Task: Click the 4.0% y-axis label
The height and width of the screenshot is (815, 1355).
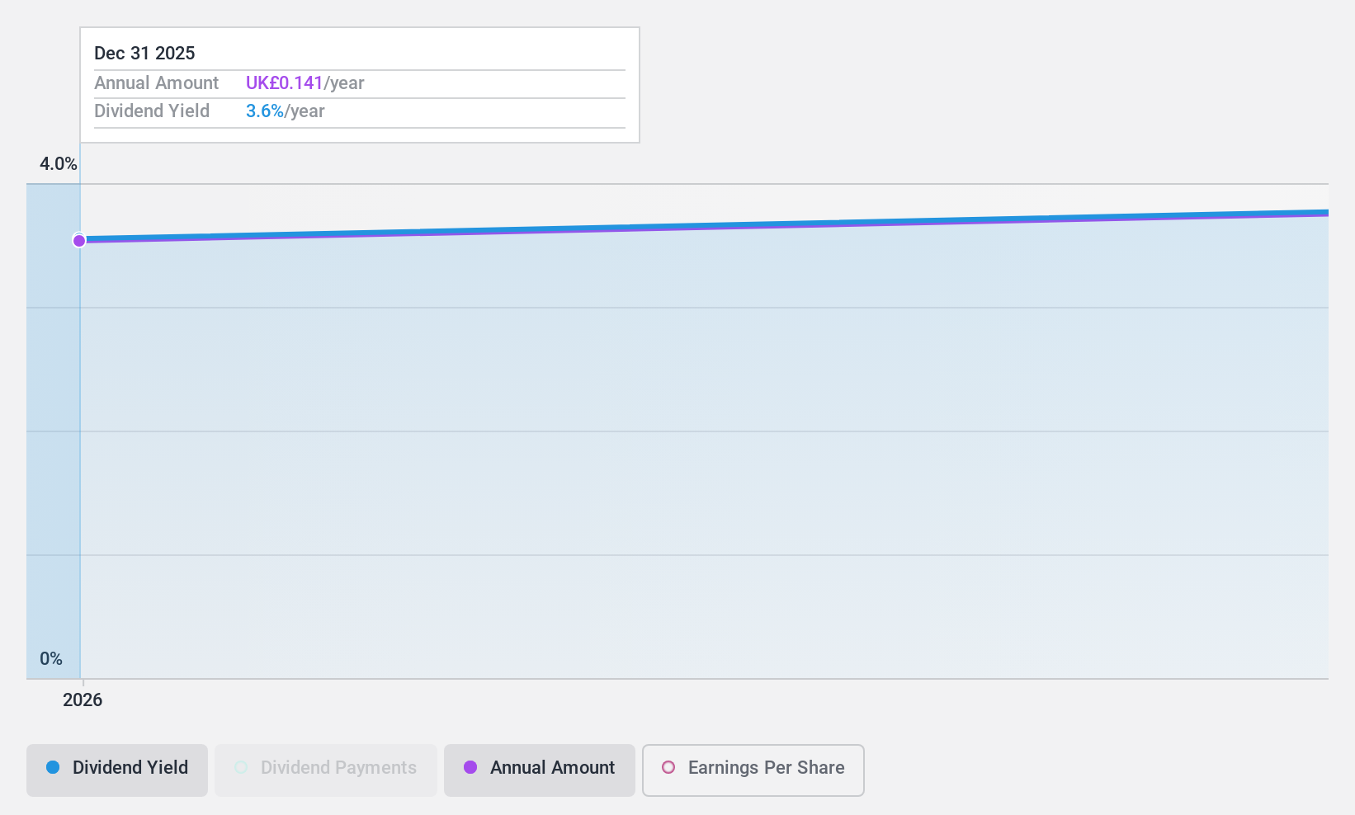Action: click(59, 164)
